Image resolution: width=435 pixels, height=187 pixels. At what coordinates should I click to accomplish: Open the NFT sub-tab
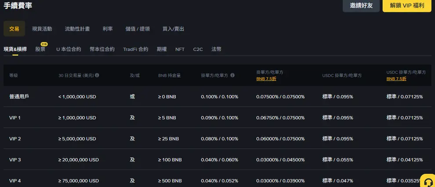click(x=180, y=49)
